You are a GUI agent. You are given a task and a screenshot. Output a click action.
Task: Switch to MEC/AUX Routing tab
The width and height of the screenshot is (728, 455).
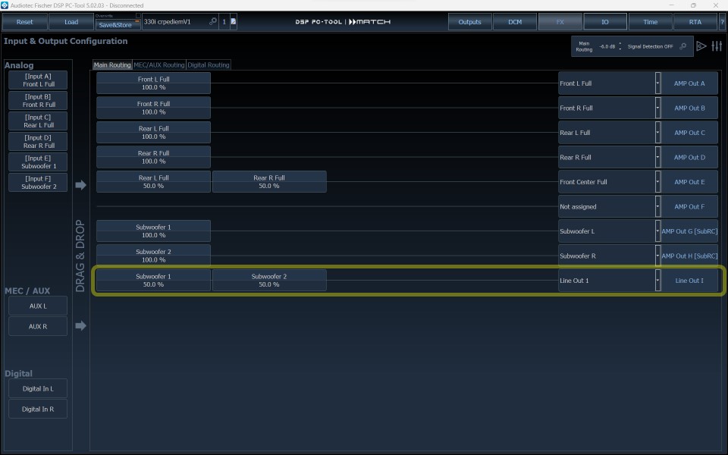159,65
